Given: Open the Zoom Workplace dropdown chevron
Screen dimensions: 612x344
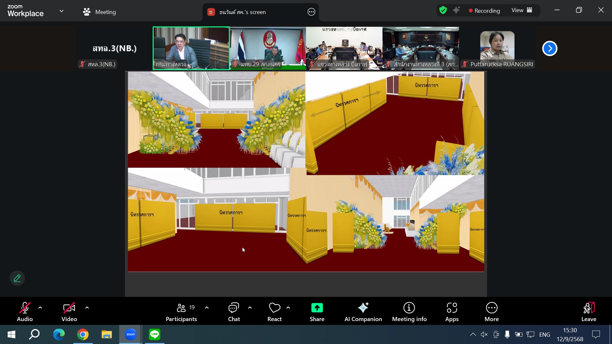Looking at the screenshot, I should point(62,11).
